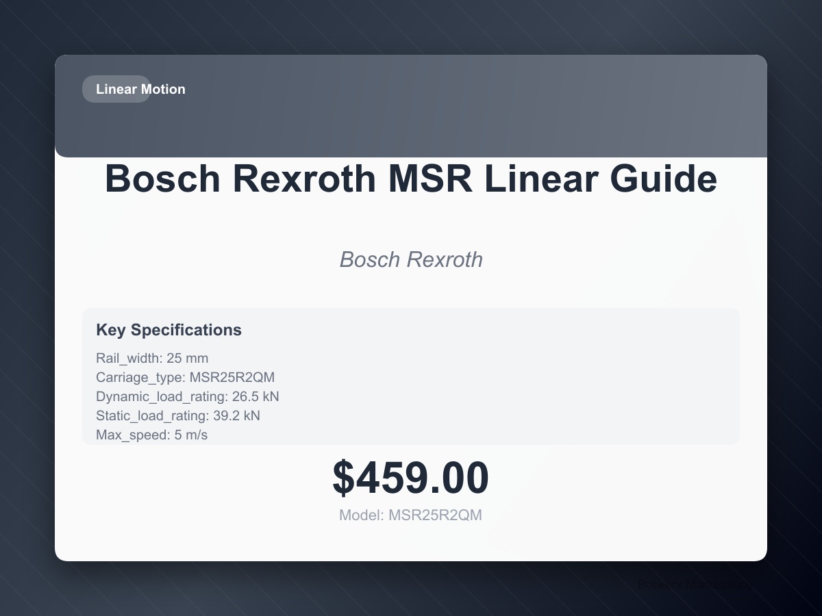Click the Dynamic_load_rating 26.5 kN line
The width and height of the screenshot is (822, 616).
pyautogui.click(x=188, y=396)
